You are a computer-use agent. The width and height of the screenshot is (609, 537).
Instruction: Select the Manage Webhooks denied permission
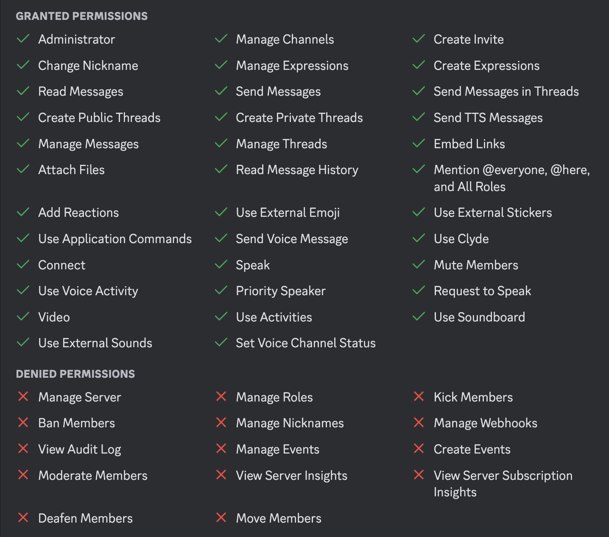pos(486,423)
